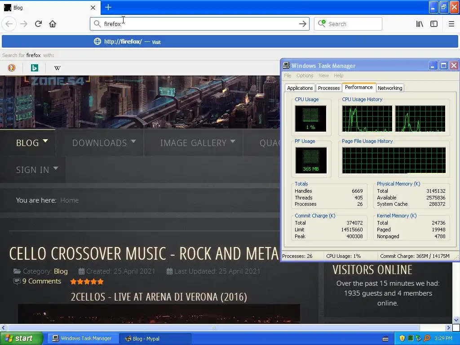Image resolution: width=460 pixels, height=345 pixels.
Task: Click the Commit Charge Peak value 400308
Action: coord(354,236)
